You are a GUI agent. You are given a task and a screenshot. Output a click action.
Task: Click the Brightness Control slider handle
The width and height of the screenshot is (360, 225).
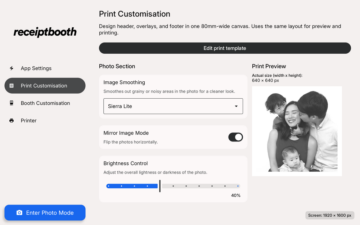click(160, 186)
